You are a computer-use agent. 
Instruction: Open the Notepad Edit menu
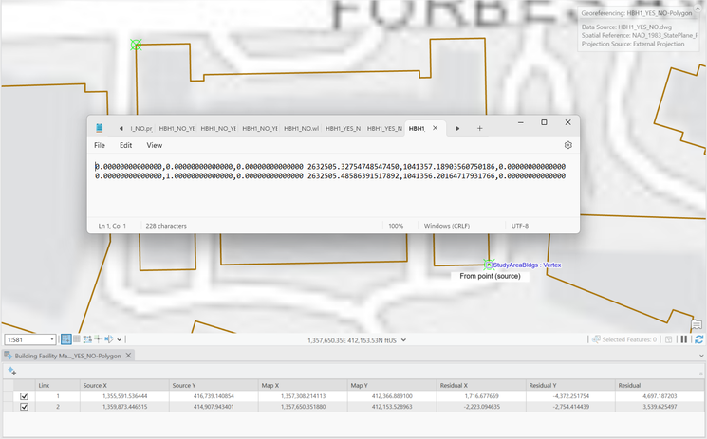click(125, 145)
